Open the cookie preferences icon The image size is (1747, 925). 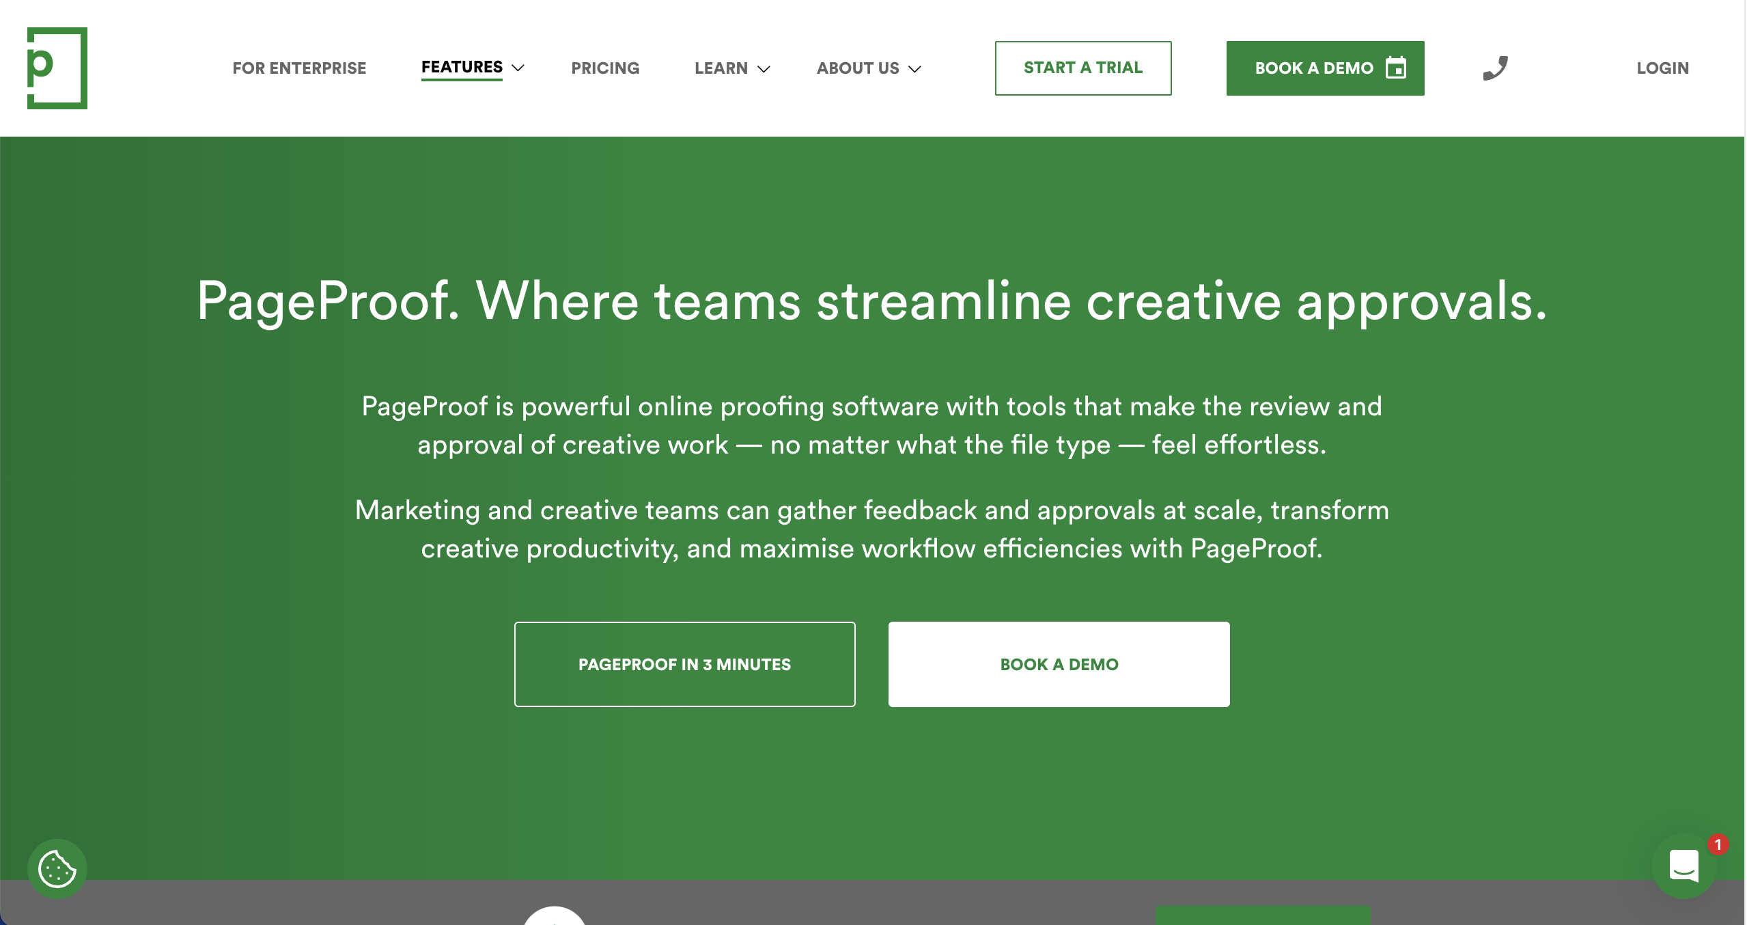(x=57, y=868)
